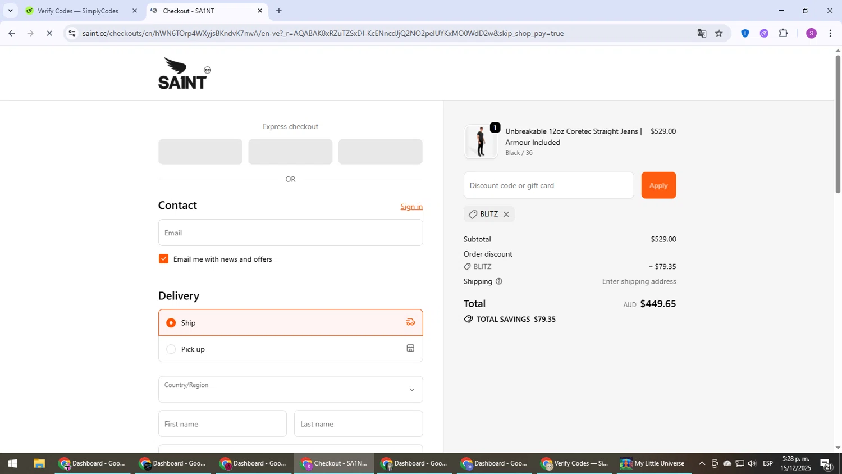The image size is (842, 474).
Task: Remove the BLITZ discount code tag
Action: click(x=506, y=215)
